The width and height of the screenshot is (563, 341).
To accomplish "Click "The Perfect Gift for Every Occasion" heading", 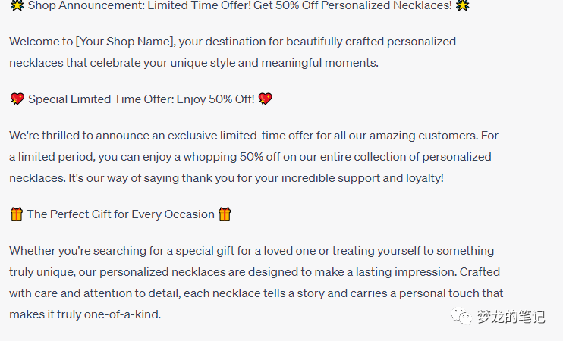I will click(121, 214).
